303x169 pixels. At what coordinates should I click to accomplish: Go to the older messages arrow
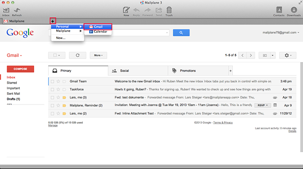(x=251, y=55)
